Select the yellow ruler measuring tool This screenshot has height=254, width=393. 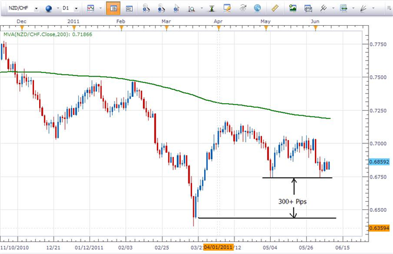[275, 8]
